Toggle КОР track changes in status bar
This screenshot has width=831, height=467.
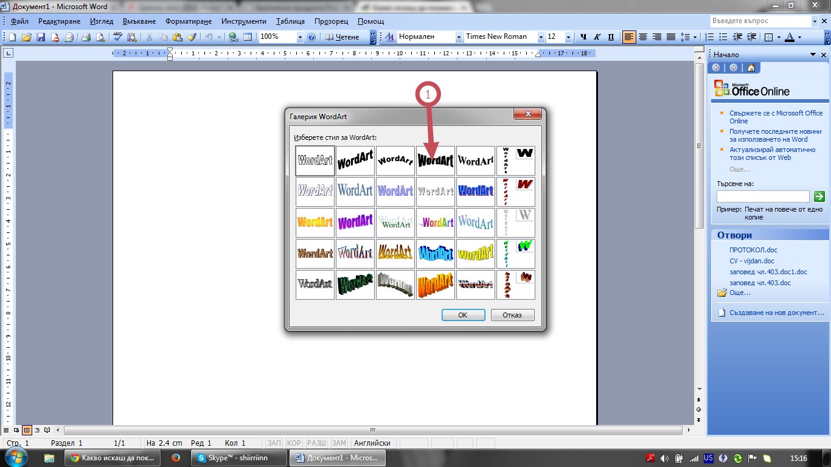click(294, 443)
